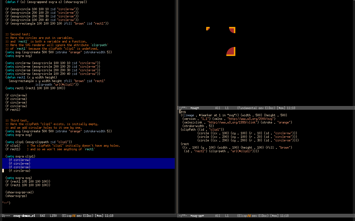Click the (clip-path . "url(#clip1)") line in *svg-pp*
Image resolution: width=355 pixels, height=221 pixels.
pos(221,151)
